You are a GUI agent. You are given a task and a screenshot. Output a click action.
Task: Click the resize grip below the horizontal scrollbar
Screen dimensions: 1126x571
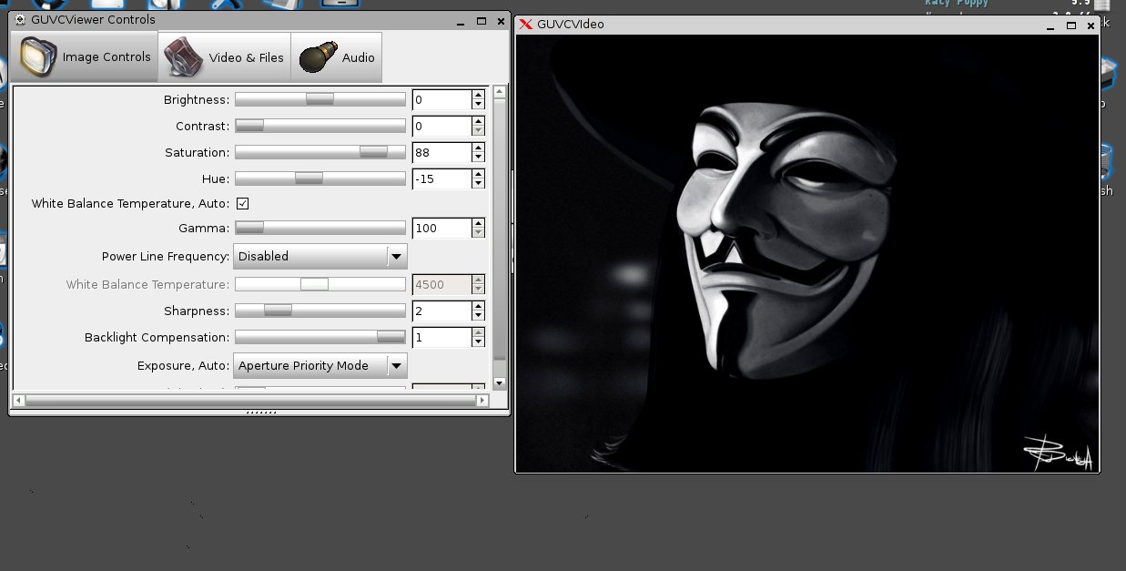pos(261,413)
